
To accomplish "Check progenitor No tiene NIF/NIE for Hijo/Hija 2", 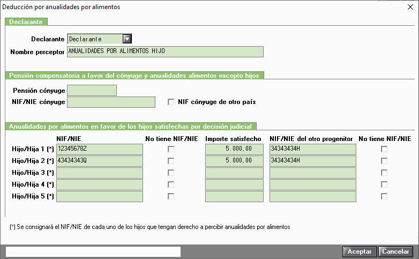I will 384,161.
